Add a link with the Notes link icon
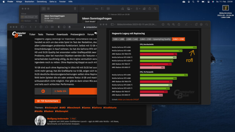 tap(122, 9)
